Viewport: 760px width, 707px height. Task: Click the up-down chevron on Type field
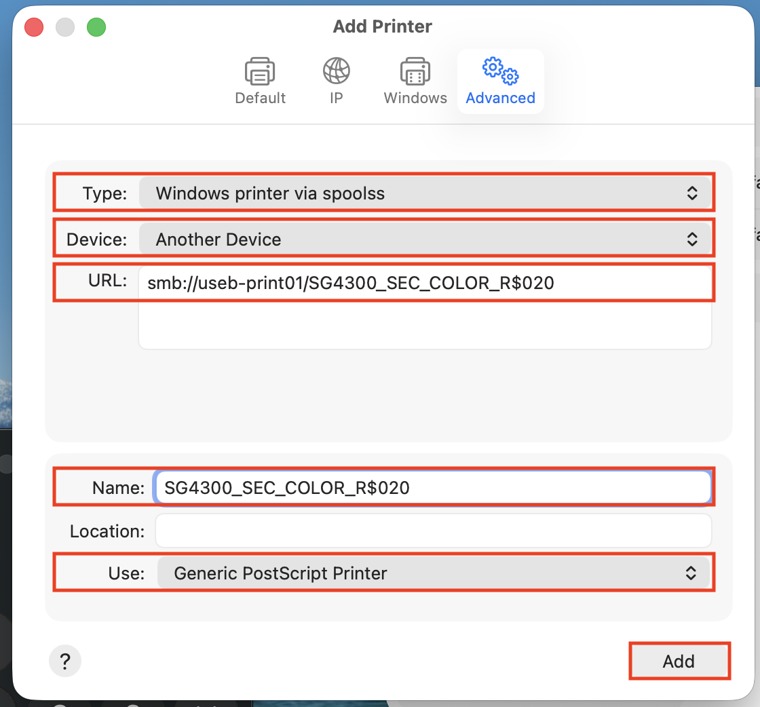pos(692,193)
